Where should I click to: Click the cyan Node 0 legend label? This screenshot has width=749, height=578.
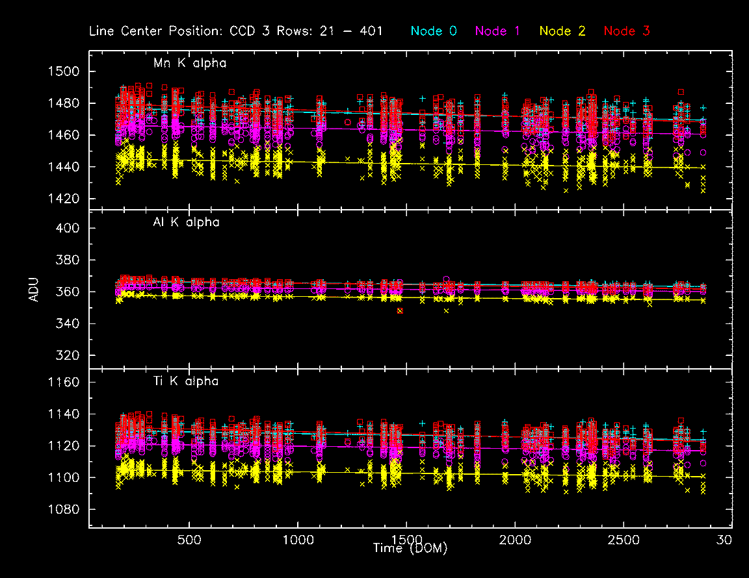coord(433,31)
